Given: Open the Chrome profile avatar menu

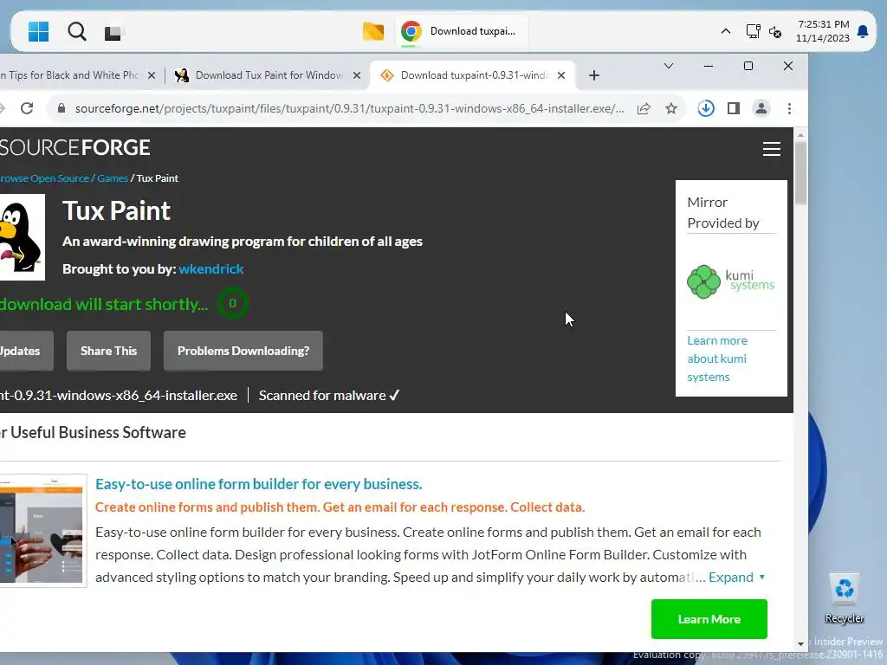Looking at the screenshot, I should pos(761,108).
